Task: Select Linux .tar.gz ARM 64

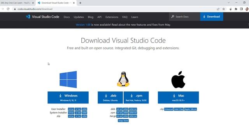Action: click(x=133, y=116)
